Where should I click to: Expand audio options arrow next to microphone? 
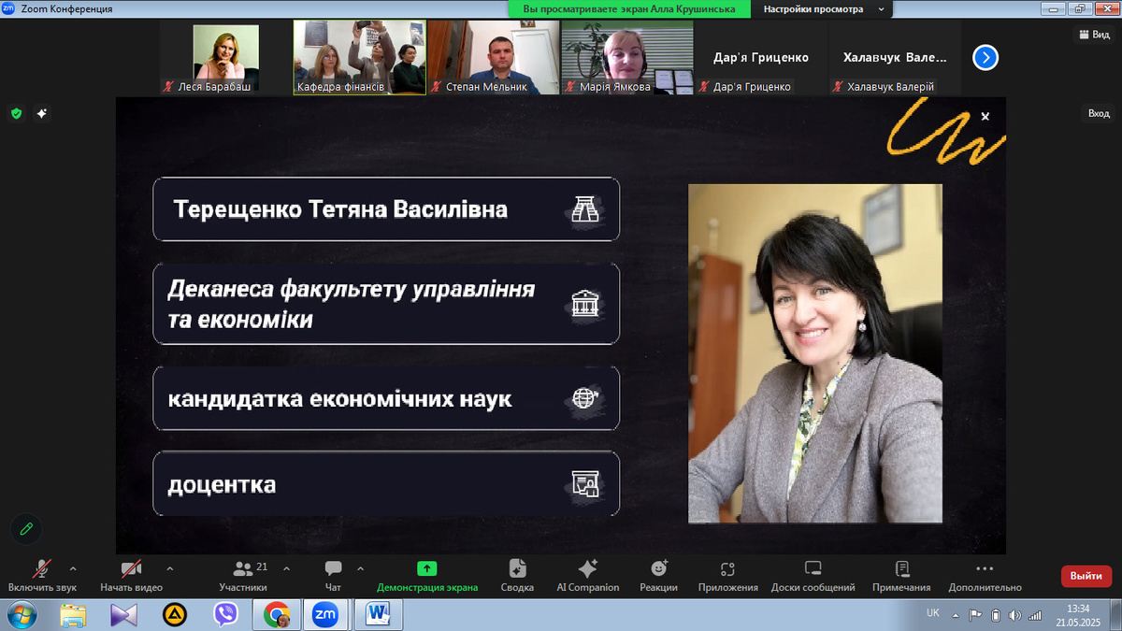point(73,568)
